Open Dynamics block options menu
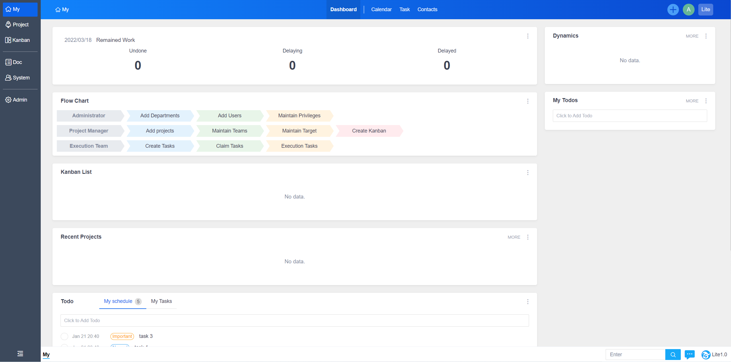The width and height of the screenshot is (731, 362). (x=706, y=36)
